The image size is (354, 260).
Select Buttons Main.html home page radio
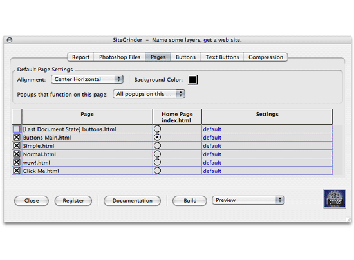157,137
